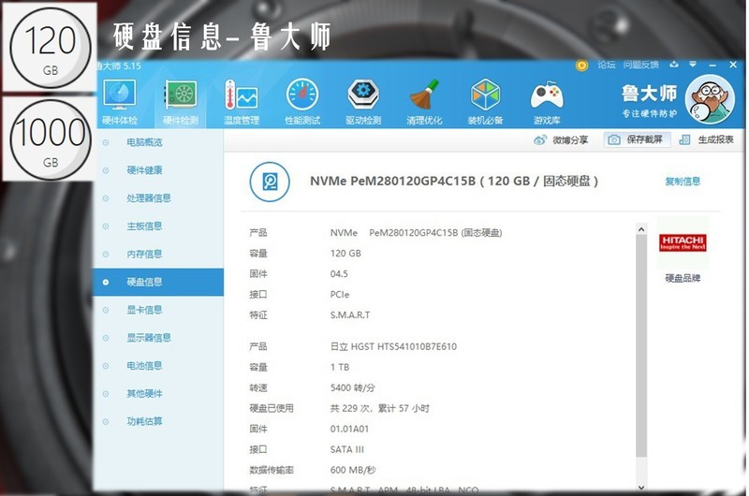This screenshot has width=749, height=496.
Task: Minimize the 鲁大师 window
Action: 712,65
